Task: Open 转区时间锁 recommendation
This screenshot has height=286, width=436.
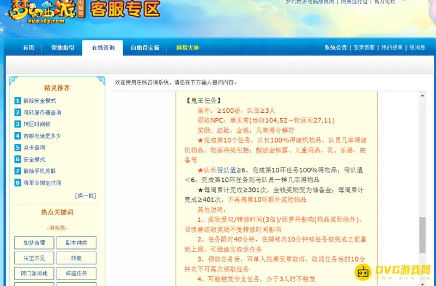Action: point(37,124)
